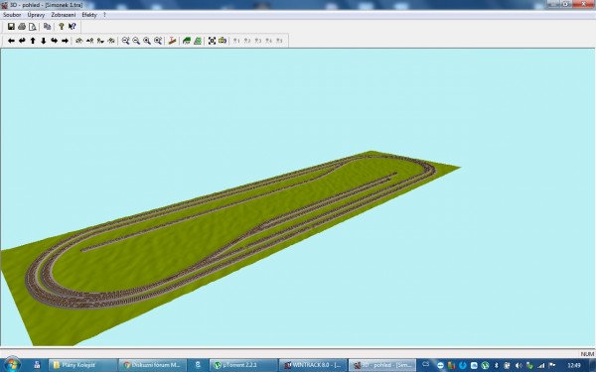Open Print Preview from toolbar
The image size is (596, 372).
33,27
